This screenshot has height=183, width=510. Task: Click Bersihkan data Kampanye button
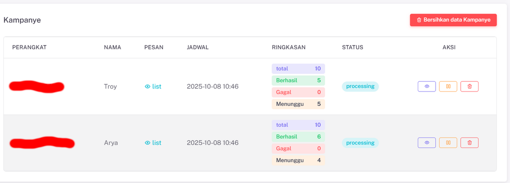[453, 20]
